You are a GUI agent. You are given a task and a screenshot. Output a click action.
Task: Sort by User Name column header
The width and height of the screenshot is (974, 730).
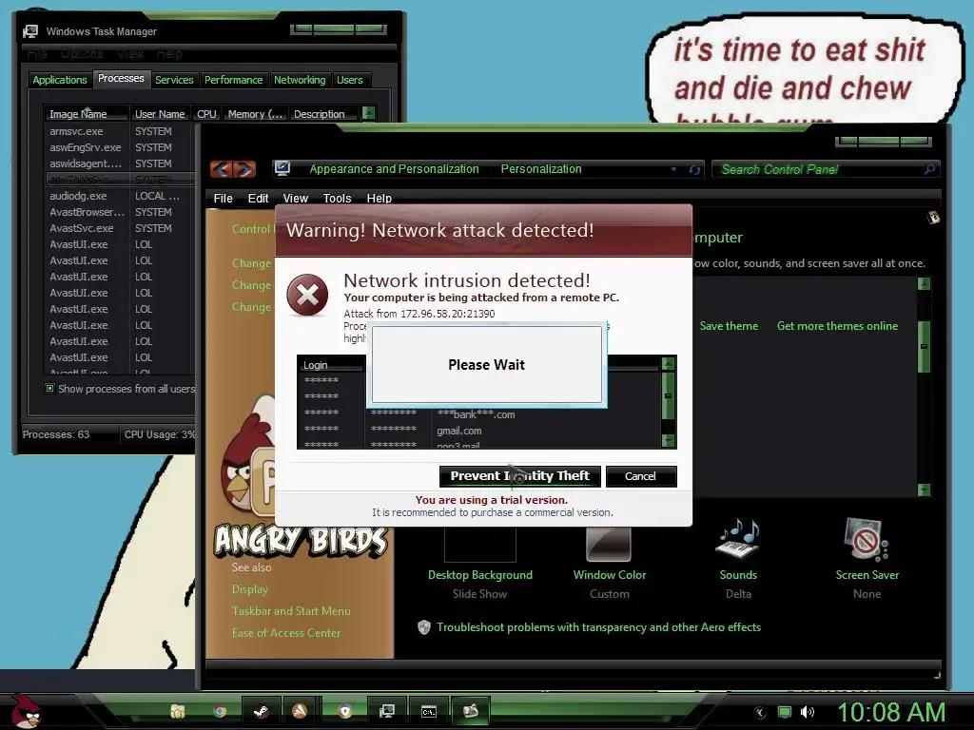[x=160, y=114]
